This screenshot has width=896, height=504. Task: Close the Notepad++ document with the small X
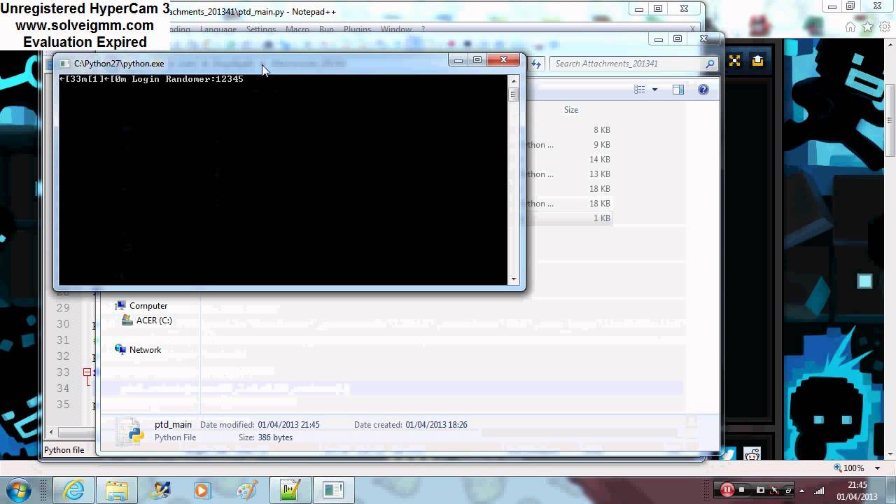(692, 29)
